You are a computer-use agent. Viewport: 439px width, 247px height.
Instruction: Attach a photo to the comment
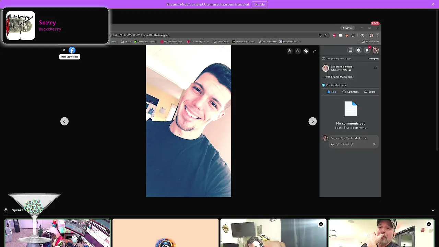tap(342, 144)
